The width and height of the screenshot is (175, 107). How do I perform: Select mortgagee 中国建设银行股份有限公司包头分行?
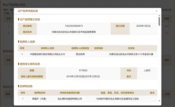[47, 54]
